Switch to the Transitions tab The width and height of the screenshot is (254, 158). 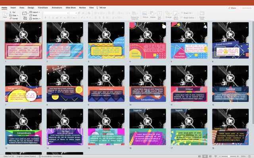coord(42,8)
